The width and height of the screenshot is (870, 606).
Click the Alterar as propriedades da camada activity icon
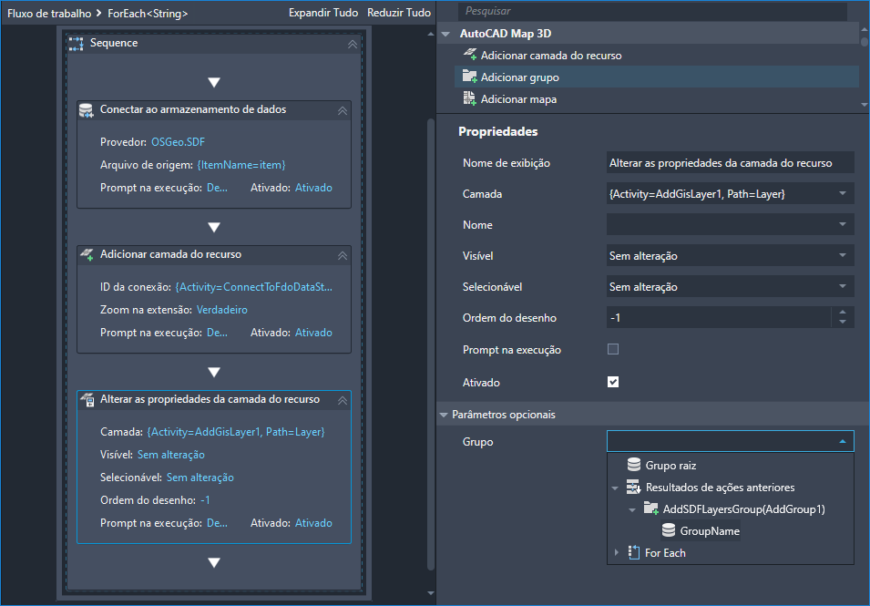point(87,399)
